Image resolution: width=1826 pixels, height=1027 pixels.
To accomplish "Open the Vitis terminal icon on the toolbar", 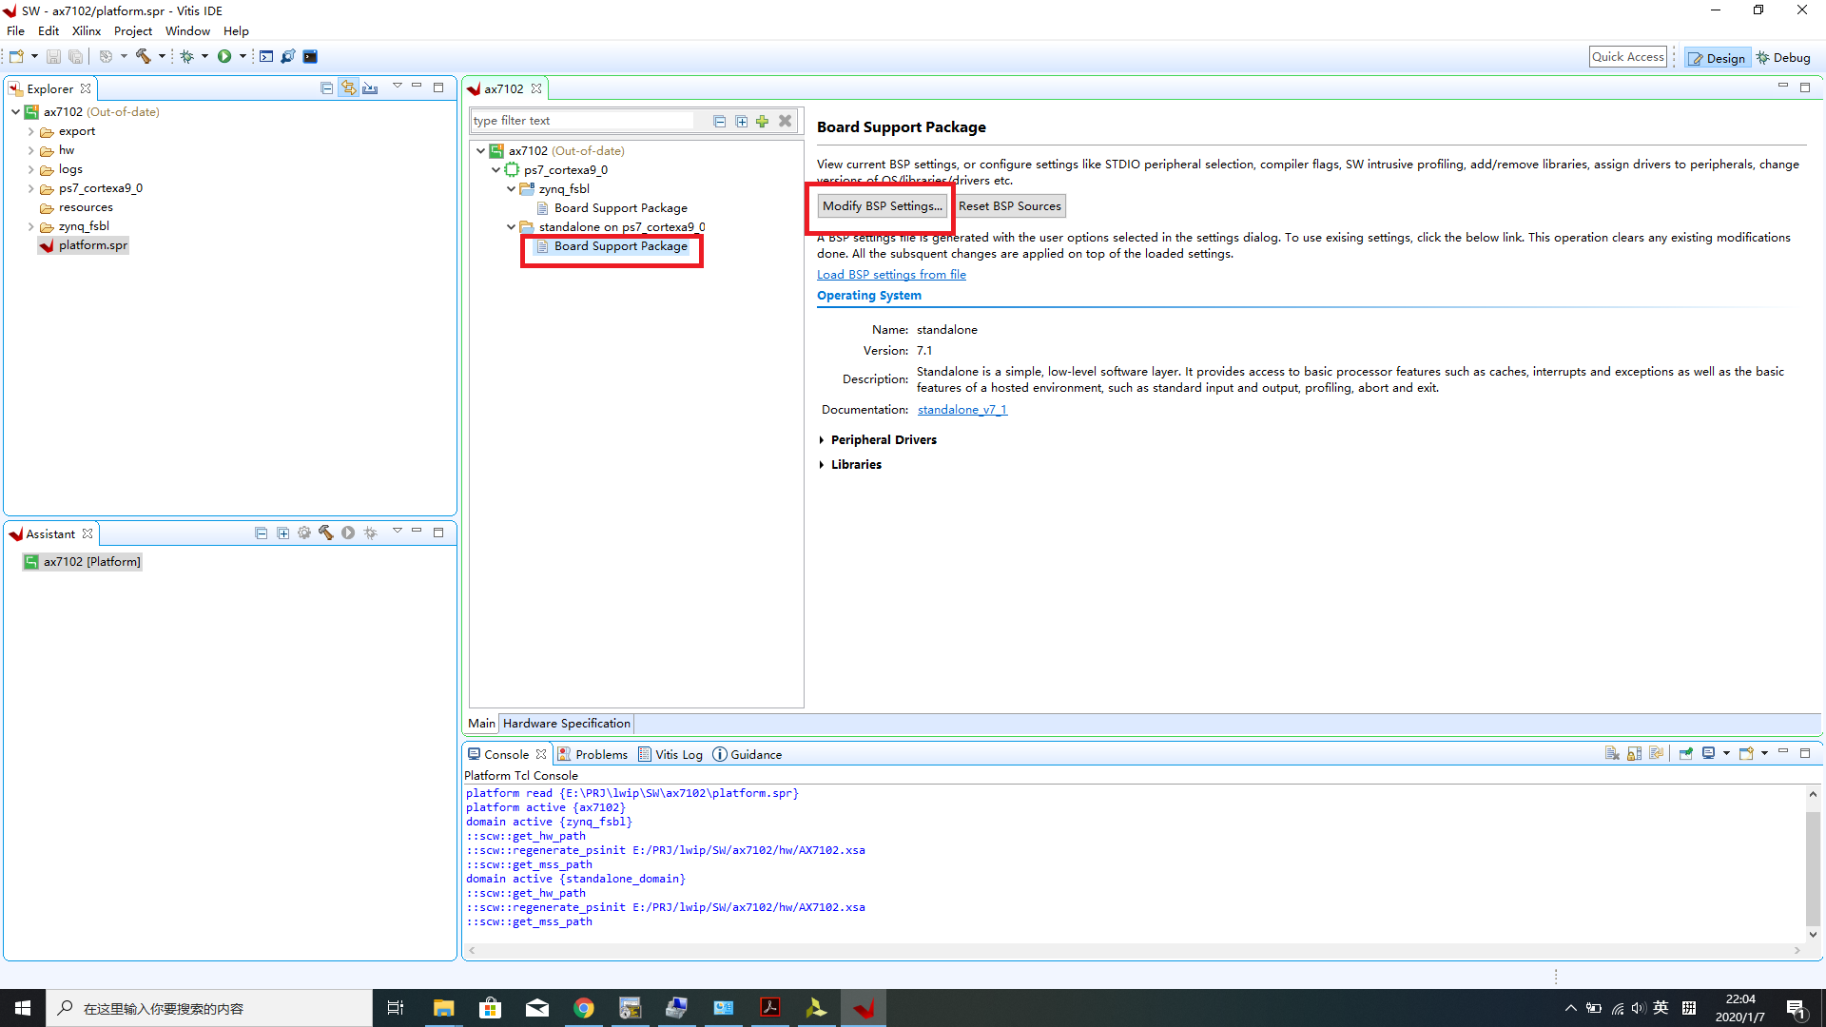I will pos(310,56).
